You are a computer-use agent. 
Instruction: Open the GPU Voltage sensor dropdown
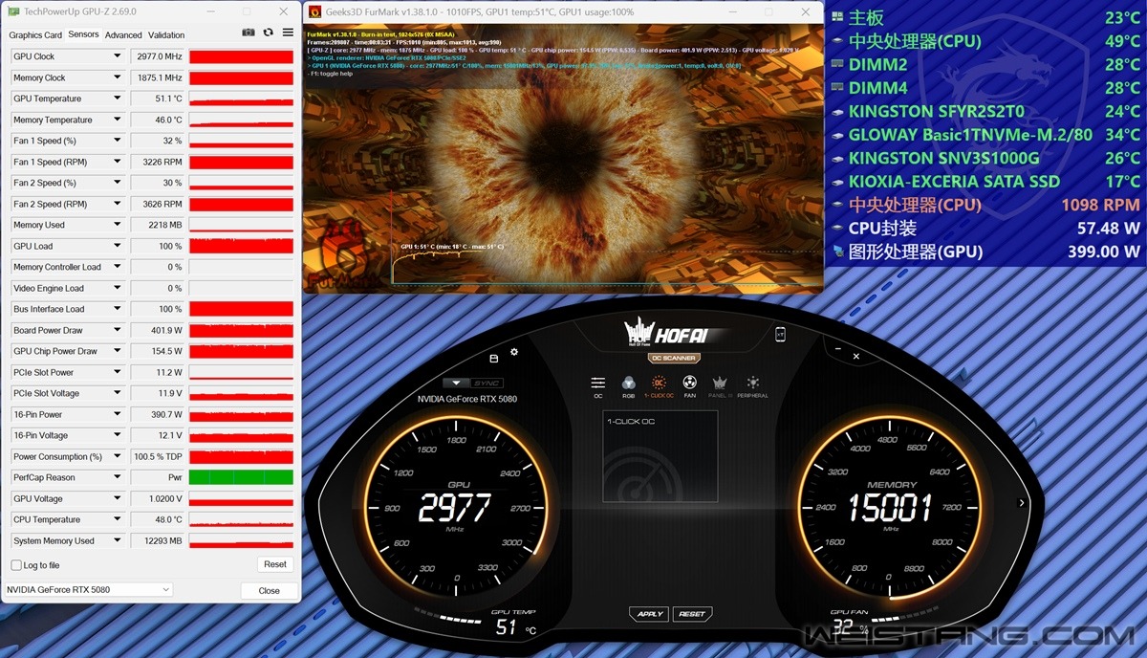click(118, 498)
